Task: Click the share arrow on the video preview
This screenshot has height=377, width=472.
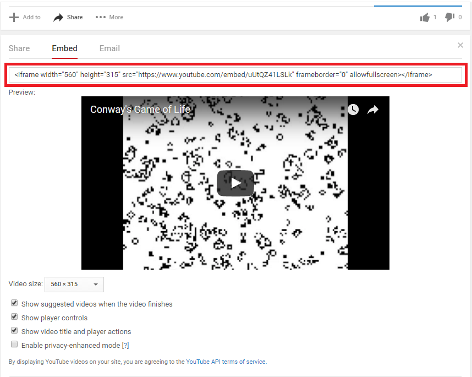Action: click(373, 110)
